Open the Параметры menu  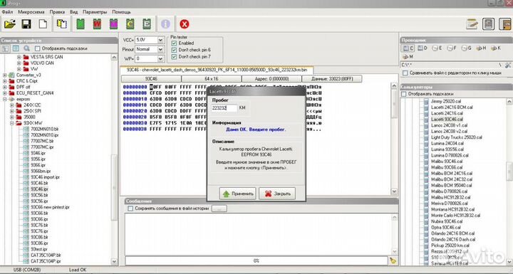pyautogui.click(x=95, y=12)
